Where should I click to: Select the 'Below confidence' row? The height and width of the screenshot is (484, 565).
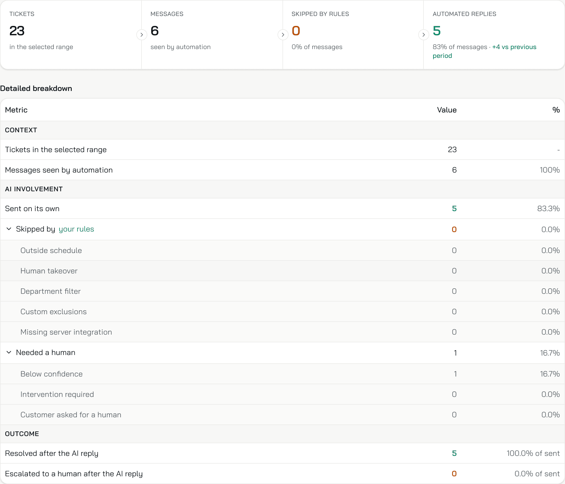coord(282,374)
